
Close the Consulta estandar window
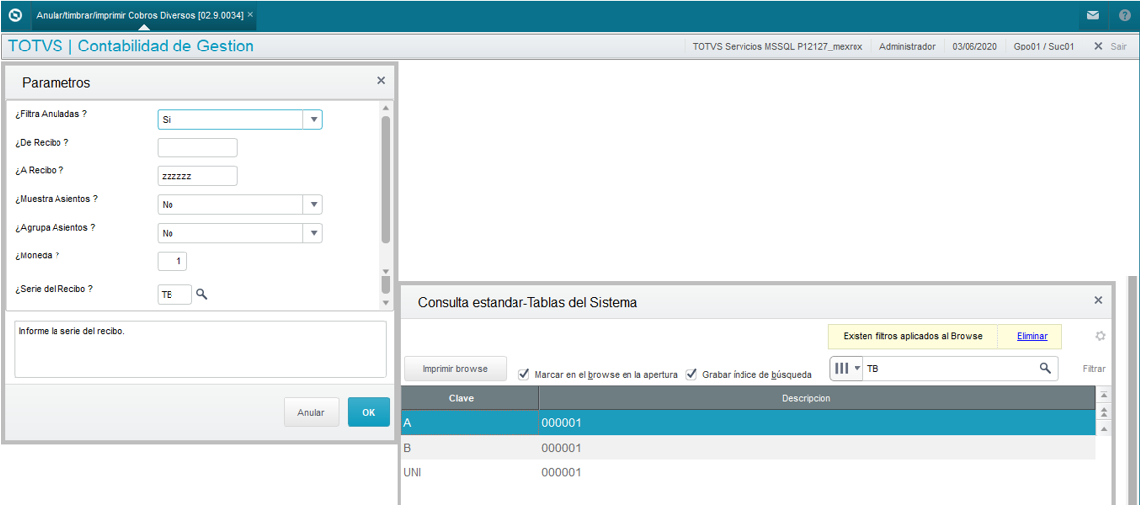(x=1098, y=300)
